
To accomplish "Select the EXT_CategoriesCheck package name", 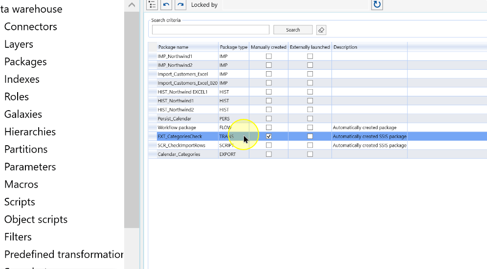I will [180, 136].
